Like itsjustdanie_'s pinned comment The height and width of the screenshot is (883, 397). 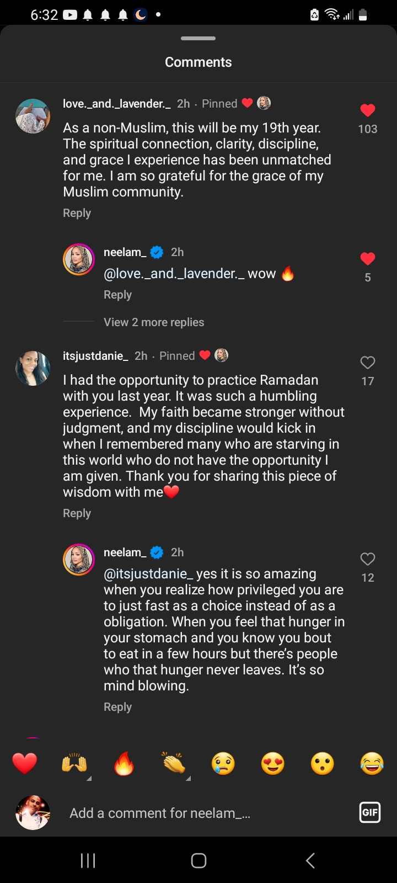(367, 363)
